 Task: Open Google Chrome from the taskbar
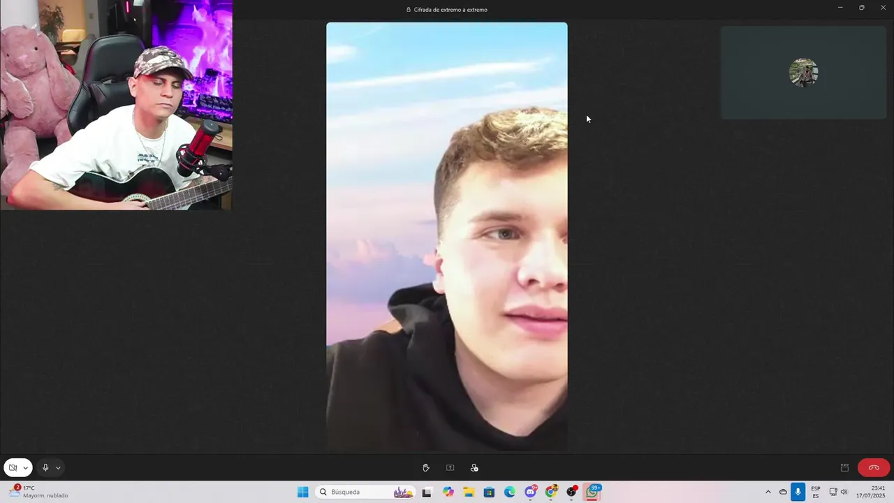(x=551, y=492)
